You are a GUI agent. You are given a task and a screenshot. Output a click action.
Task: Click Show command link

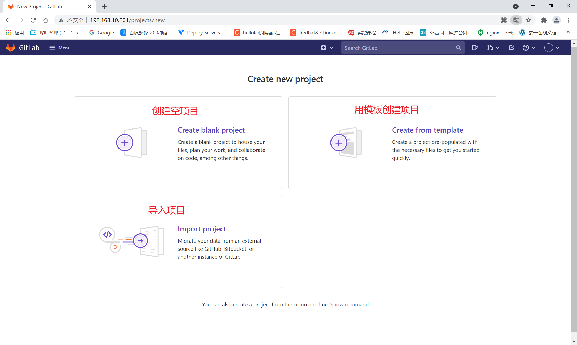pyautogui.click(x=349, y=304)
